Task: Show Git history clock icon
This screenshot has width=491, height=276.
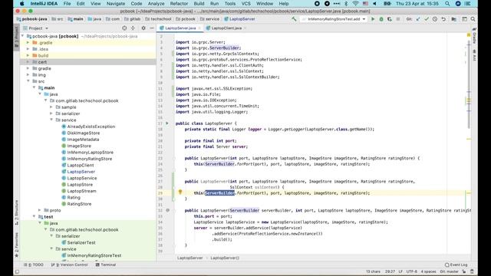Action: point(435,19)
